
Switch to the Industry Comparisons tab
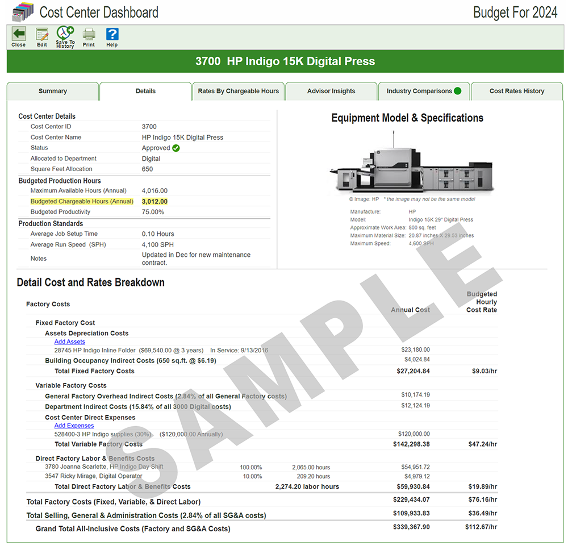(x=424, y=91)
